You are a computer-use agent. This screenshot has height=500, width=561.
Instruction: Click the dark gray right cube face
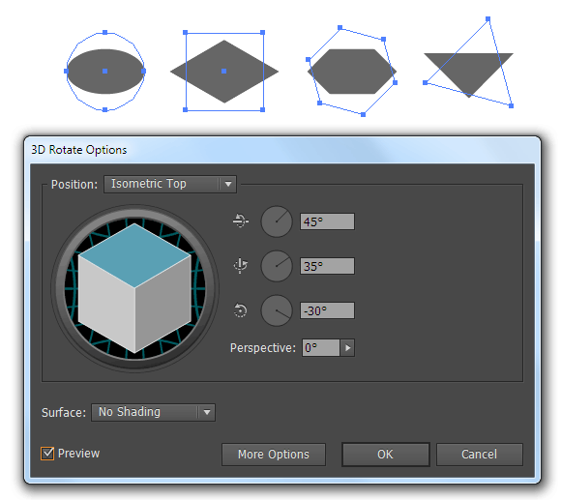(x=163, y=304)
